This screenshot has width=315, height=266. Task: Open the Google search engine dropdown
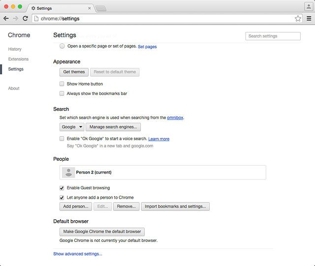tap(72, 127)
